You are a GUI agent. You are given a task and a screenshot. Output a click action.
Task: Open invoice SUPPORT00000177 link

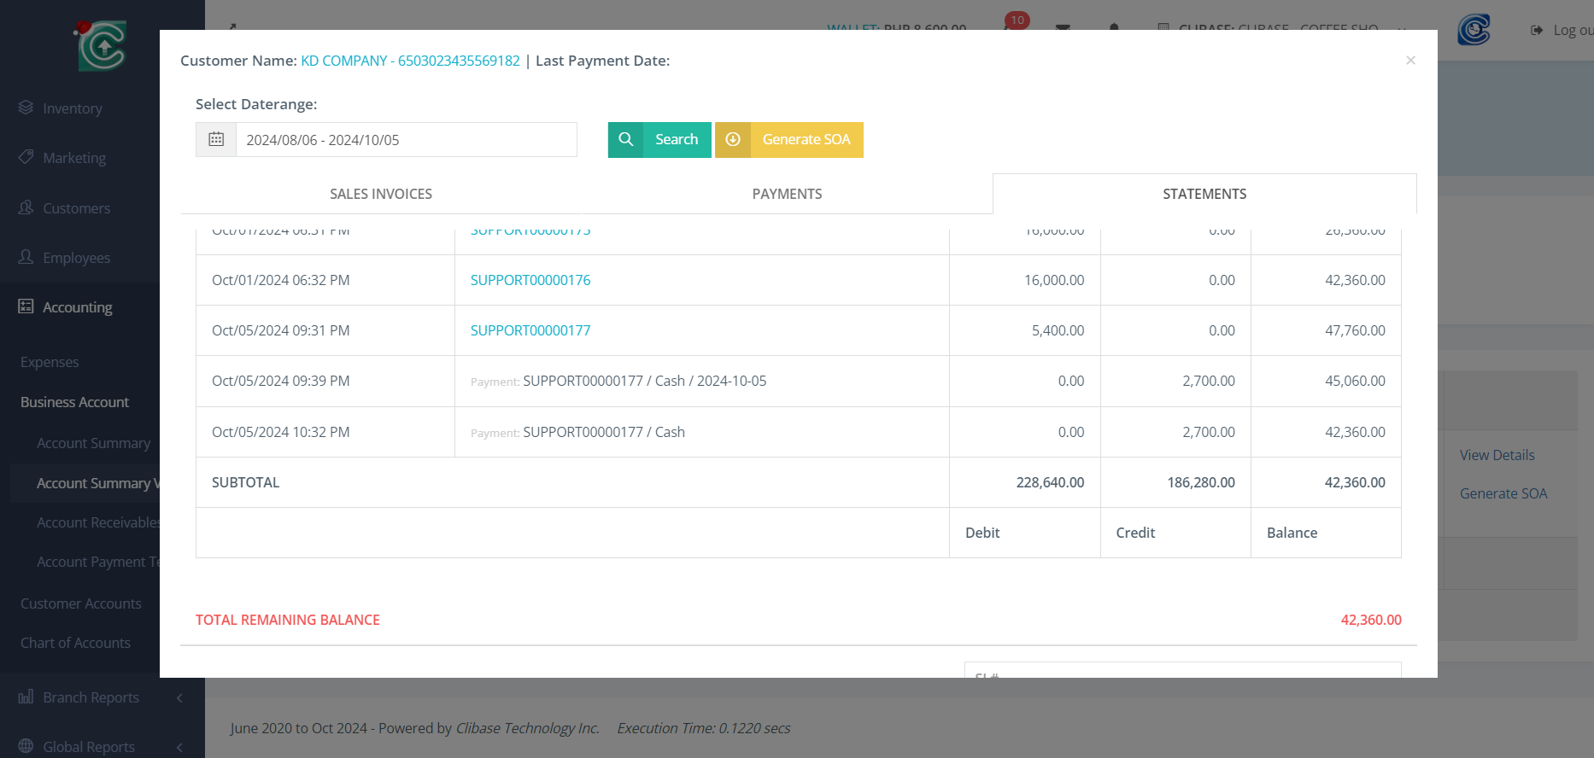coord(530,331)
